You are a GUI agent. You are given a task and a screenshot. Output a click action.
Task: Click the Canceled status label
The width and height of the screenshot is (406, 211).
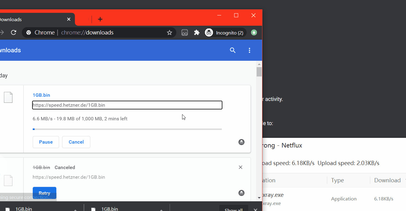tap(65, 167)
